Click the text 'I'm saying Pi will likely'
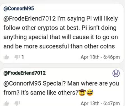This screenshot has height=106, width=125. tap(87, 19)
